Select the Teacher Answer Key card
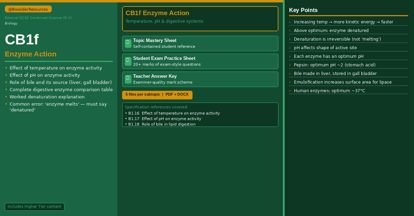Viewport: 414px width, 216px height. (x=200, y=79)
